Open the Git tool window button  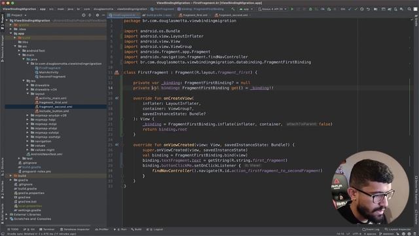click(29, 229)
